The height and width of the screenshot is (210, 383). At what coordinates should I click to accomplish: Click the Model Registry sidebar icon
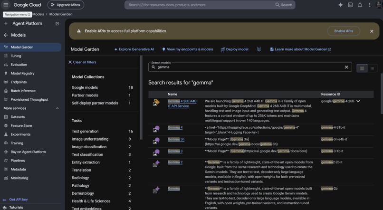pos(6,73)
